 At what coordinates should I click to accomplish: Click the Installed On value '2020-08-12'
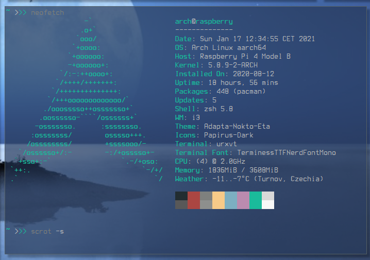(x=254, y=74)
